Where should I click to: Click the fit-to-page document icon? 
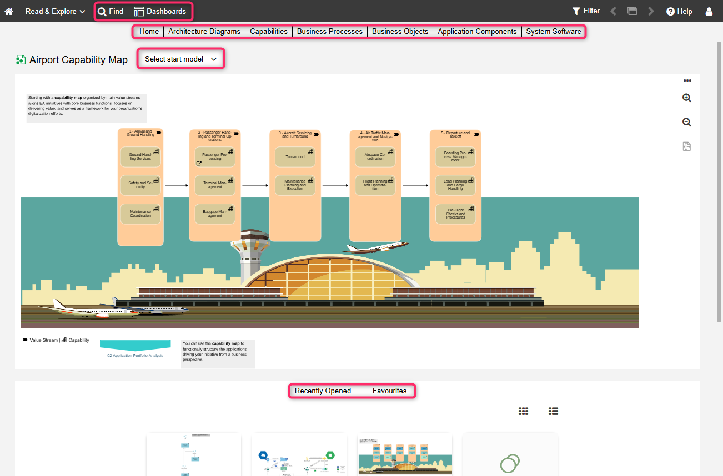pos(687,147)
